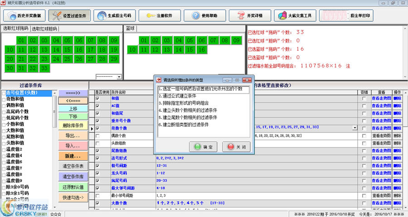Screen dimensions: 408x217
Task: Open 开奖详情 toolbar icon
Action: 241,15
